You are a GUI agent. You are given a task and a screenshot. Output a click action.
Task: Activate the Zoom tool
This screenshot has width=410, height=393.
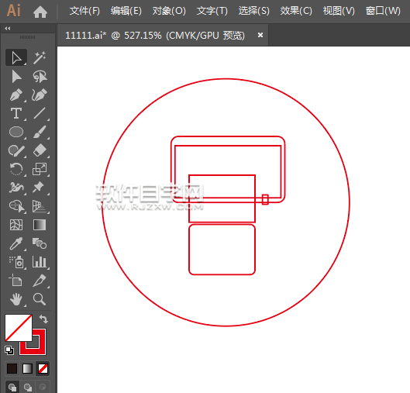point(40,299)
